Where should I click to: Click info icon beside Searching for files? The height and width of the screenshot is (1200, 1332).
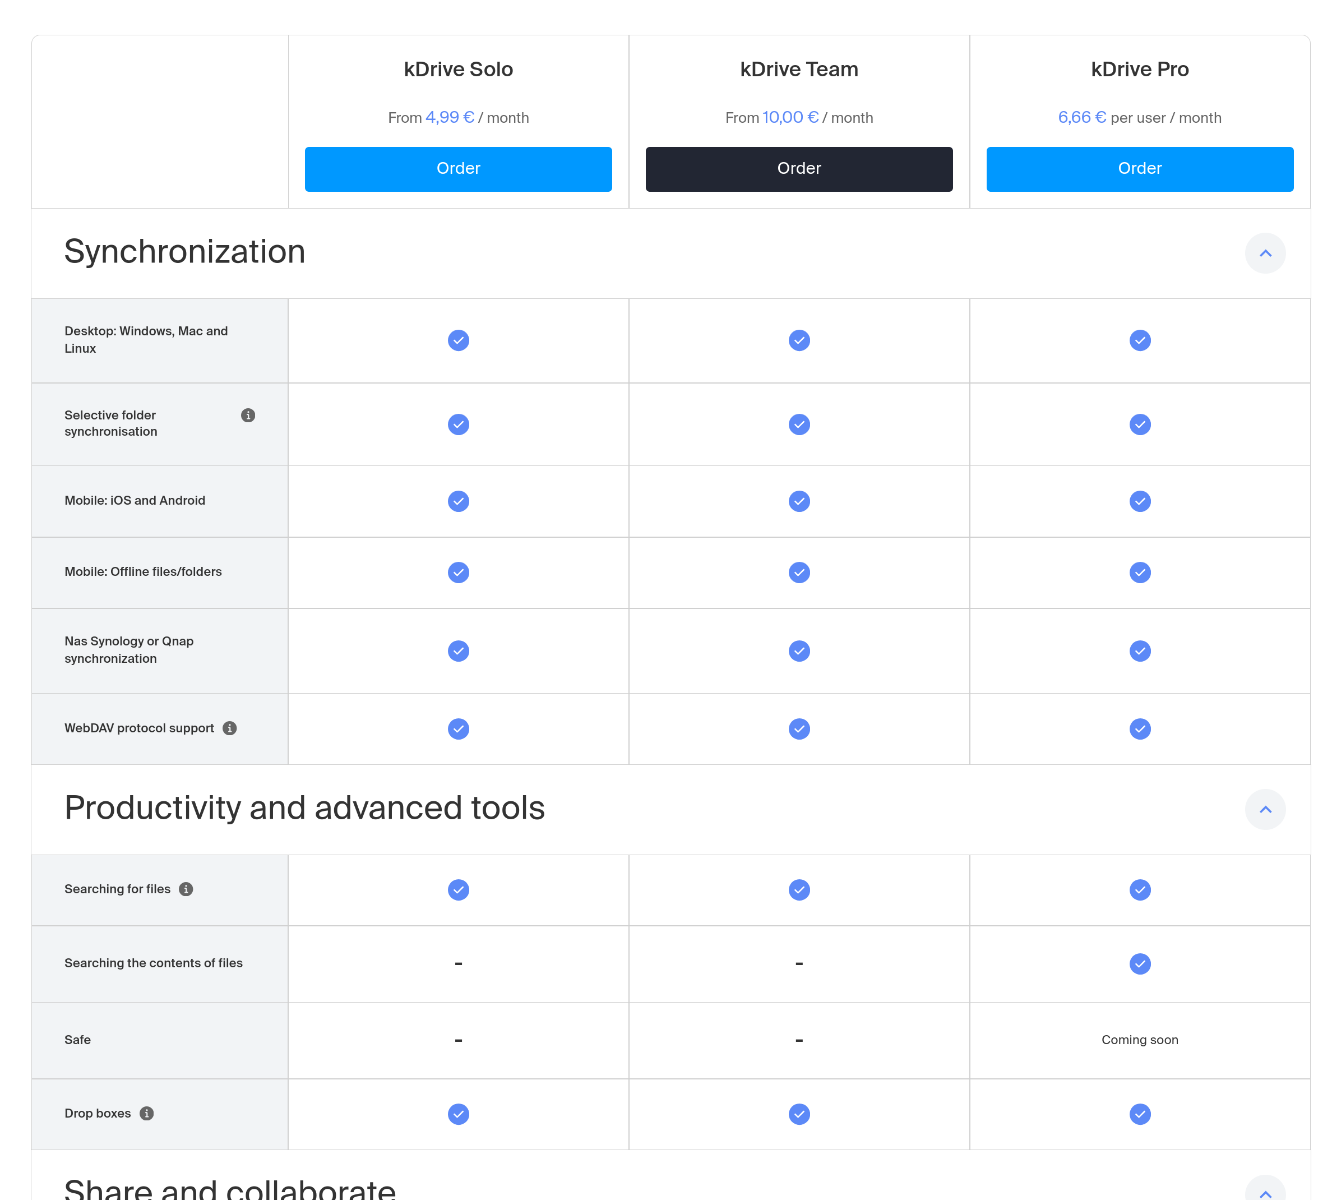pyautogui.click(x=186, y=889)
